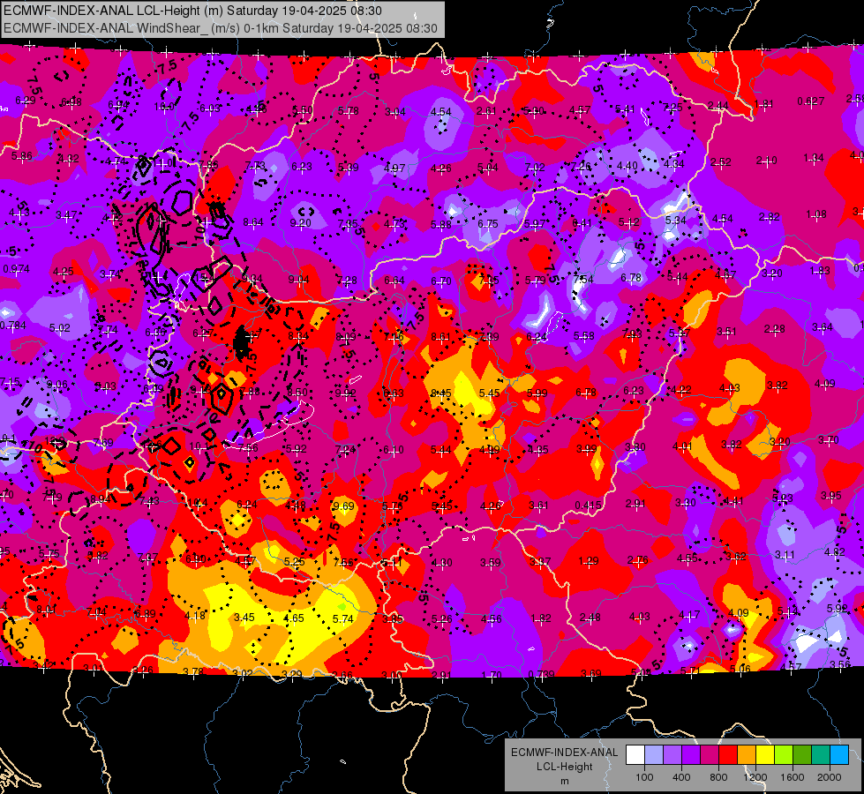Screen dimensions: 864x794
Task: Click the orange legend swatch left of 1200
Action: 747,755
